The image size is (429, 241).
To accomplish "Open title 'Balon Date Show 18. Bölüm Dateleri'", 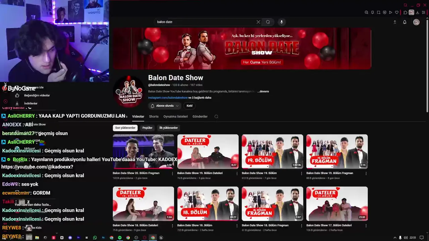I will click(135, 225).
